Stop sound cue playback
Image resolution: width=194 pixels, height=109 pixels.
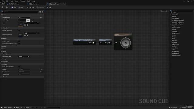(49, 7)
